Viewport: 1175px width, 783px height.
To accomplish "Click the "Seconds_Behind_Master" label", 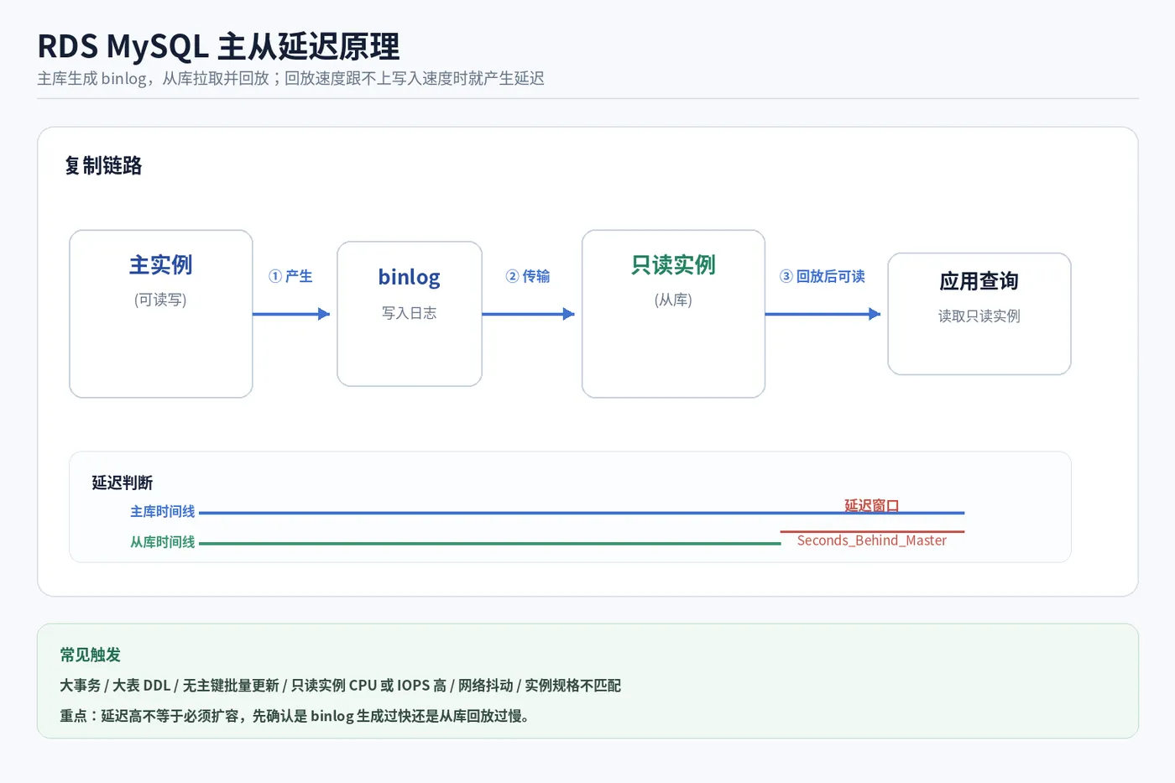I will point(872,540).
